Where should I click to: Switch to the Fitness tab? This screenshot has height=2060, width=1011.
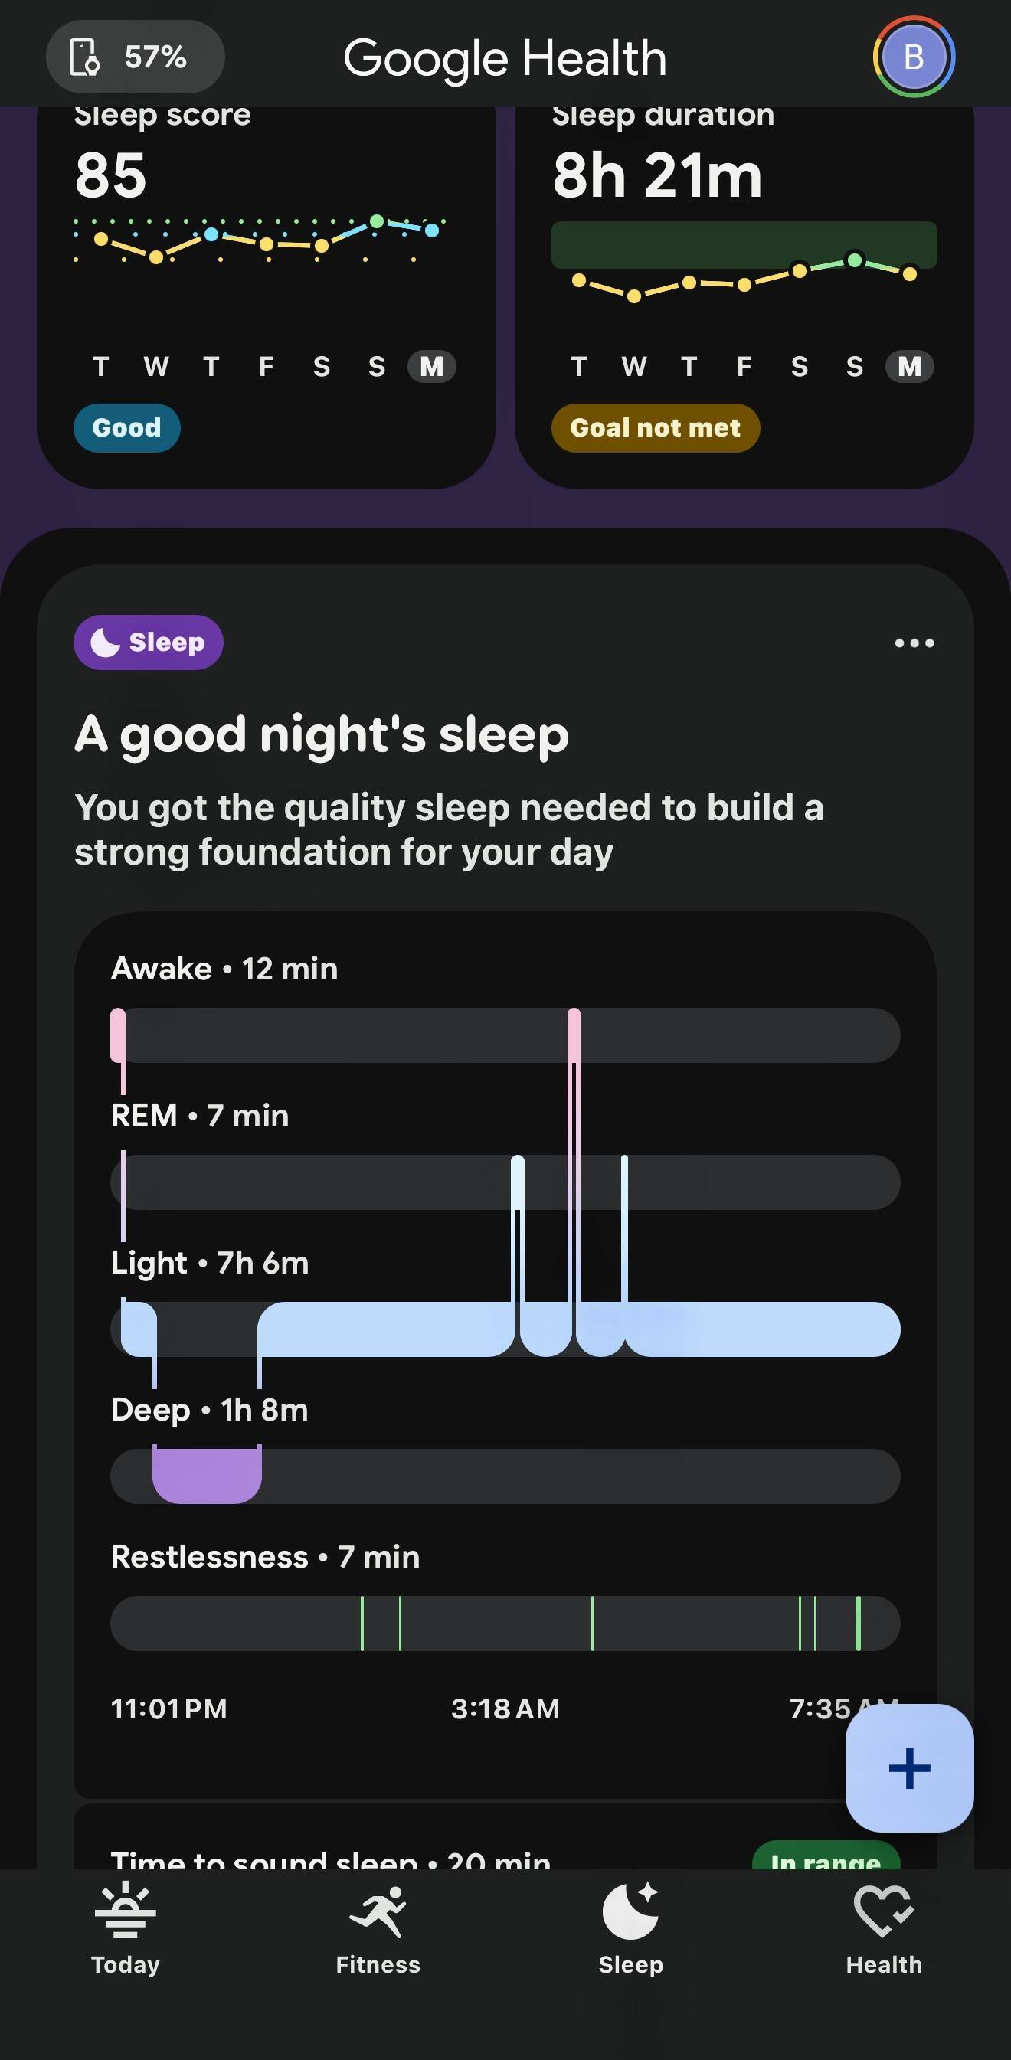378,1931
